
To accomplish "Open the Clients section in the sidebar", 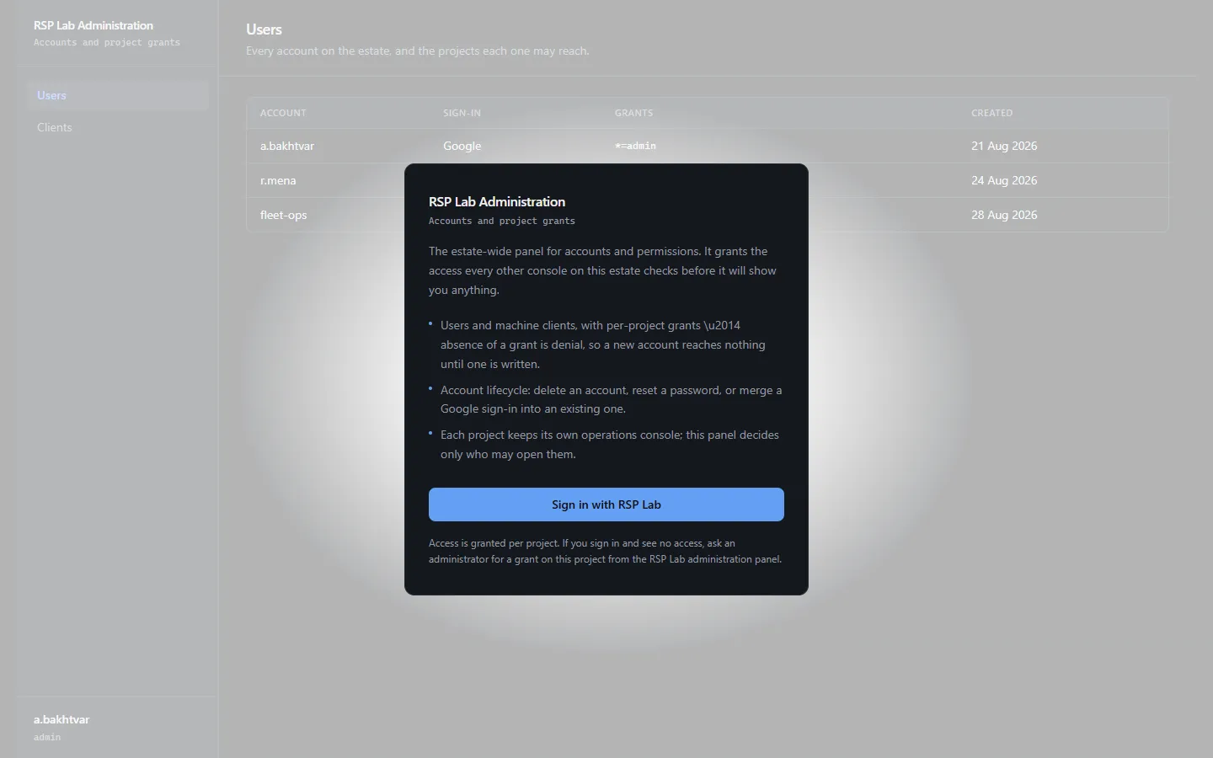I will point(118,127).
